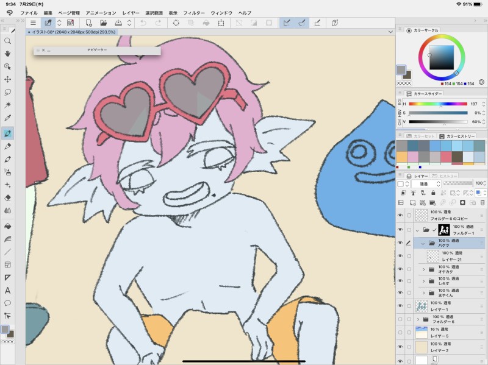This screenshot has height=365, width=488.
Task: Expand the フォルダー 6 folder
Action: pyautogui.click(x=418, y=319)
